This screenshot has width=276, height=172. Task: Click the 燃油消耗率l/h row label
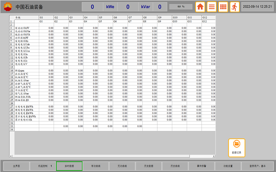tap(23, 97)
